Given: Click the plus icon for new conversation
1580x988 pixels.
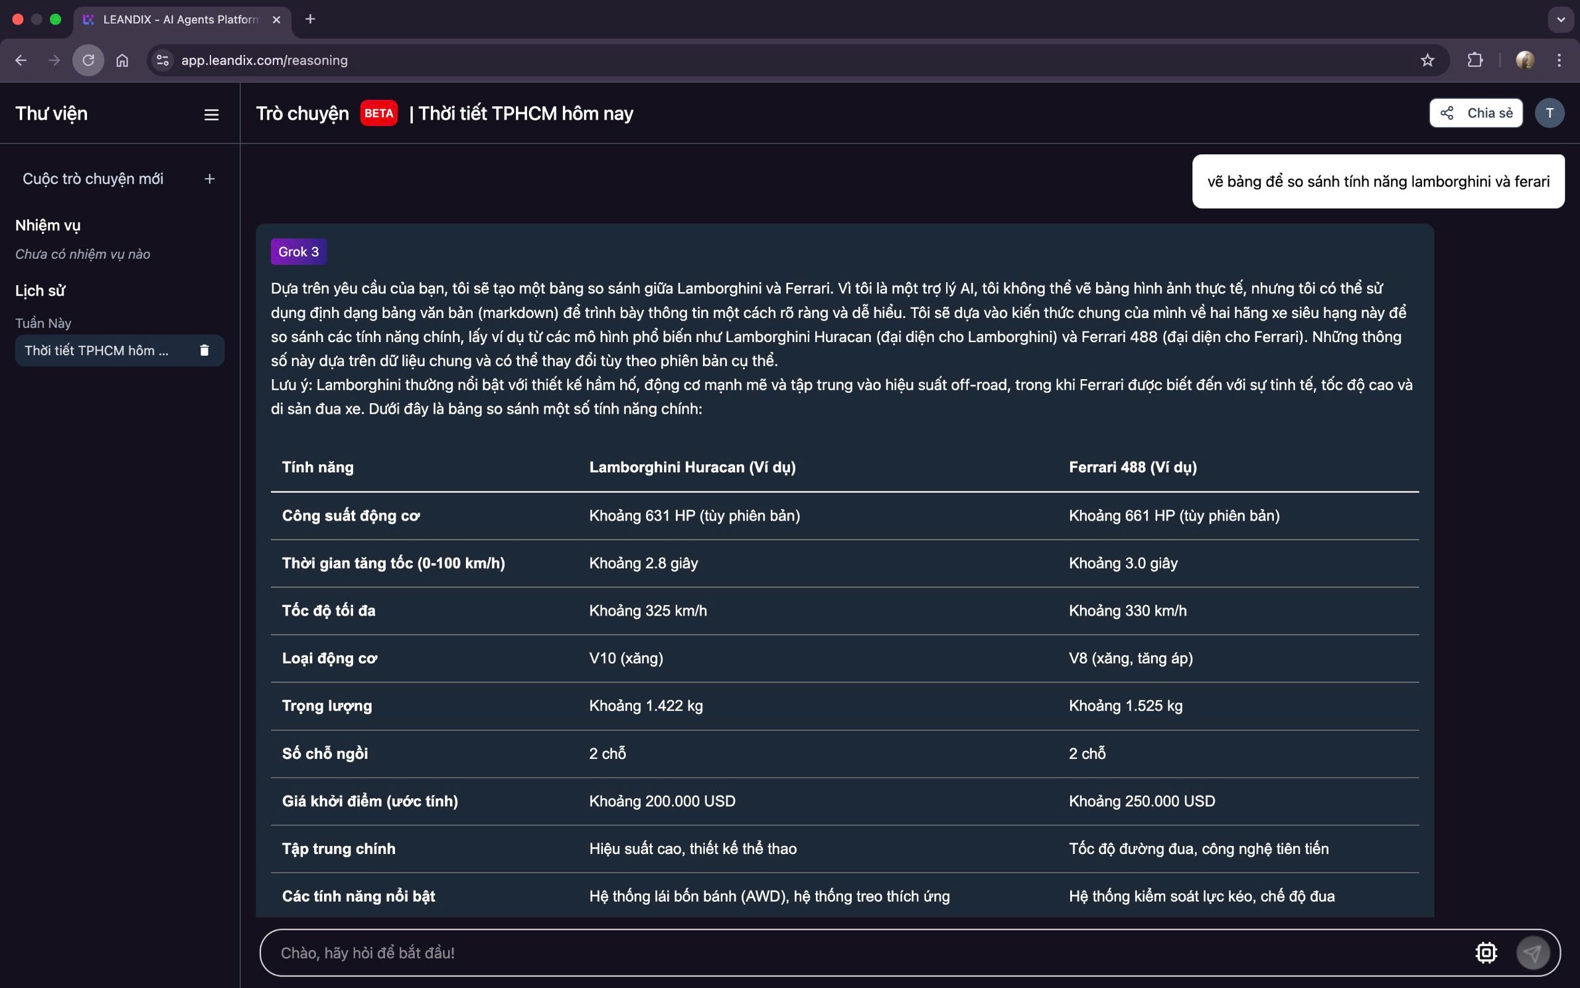Looking at the screenshot, I should (210, 179).
